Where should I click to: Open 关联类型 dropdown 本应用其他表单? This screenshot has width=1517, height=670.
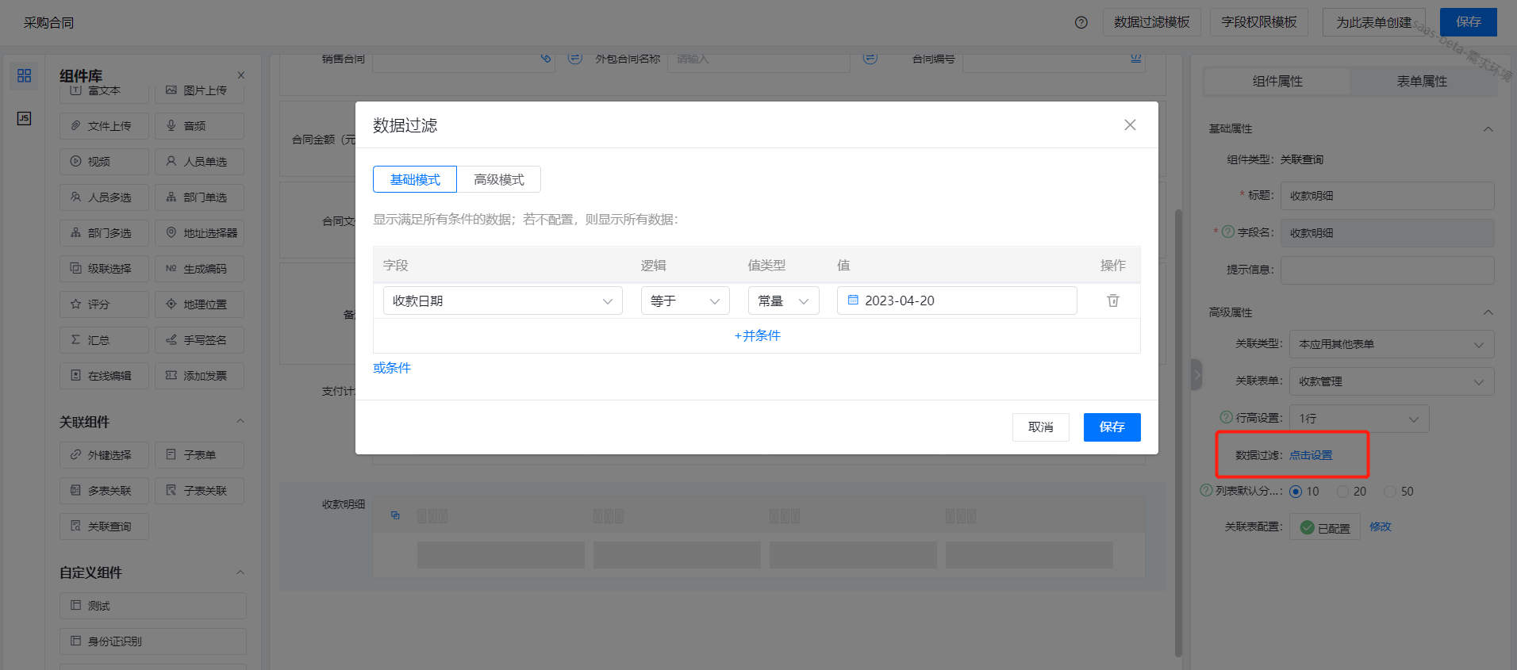click(1392, 344)
